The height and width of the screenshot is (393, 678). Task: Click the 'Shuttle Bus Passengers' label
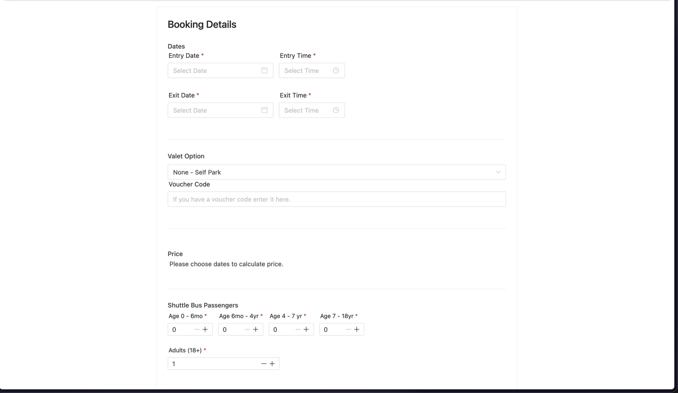pos(203,305)
